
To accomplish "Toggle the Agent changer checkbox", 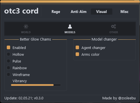I will pos(77,48).
